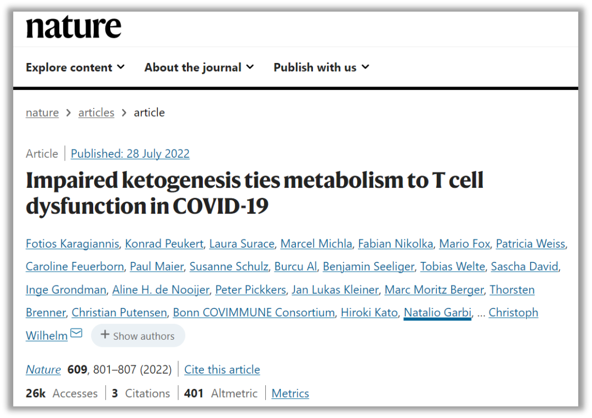
Task: Select author Christian Putensen
Action: 119,312
